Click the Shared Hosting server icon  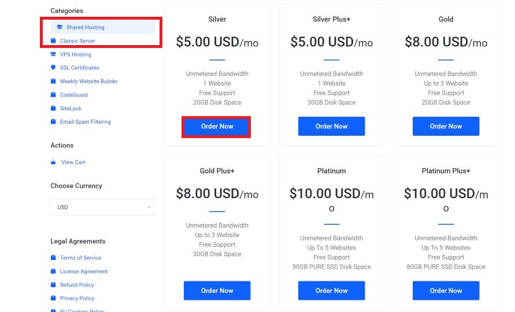point(60,27)
